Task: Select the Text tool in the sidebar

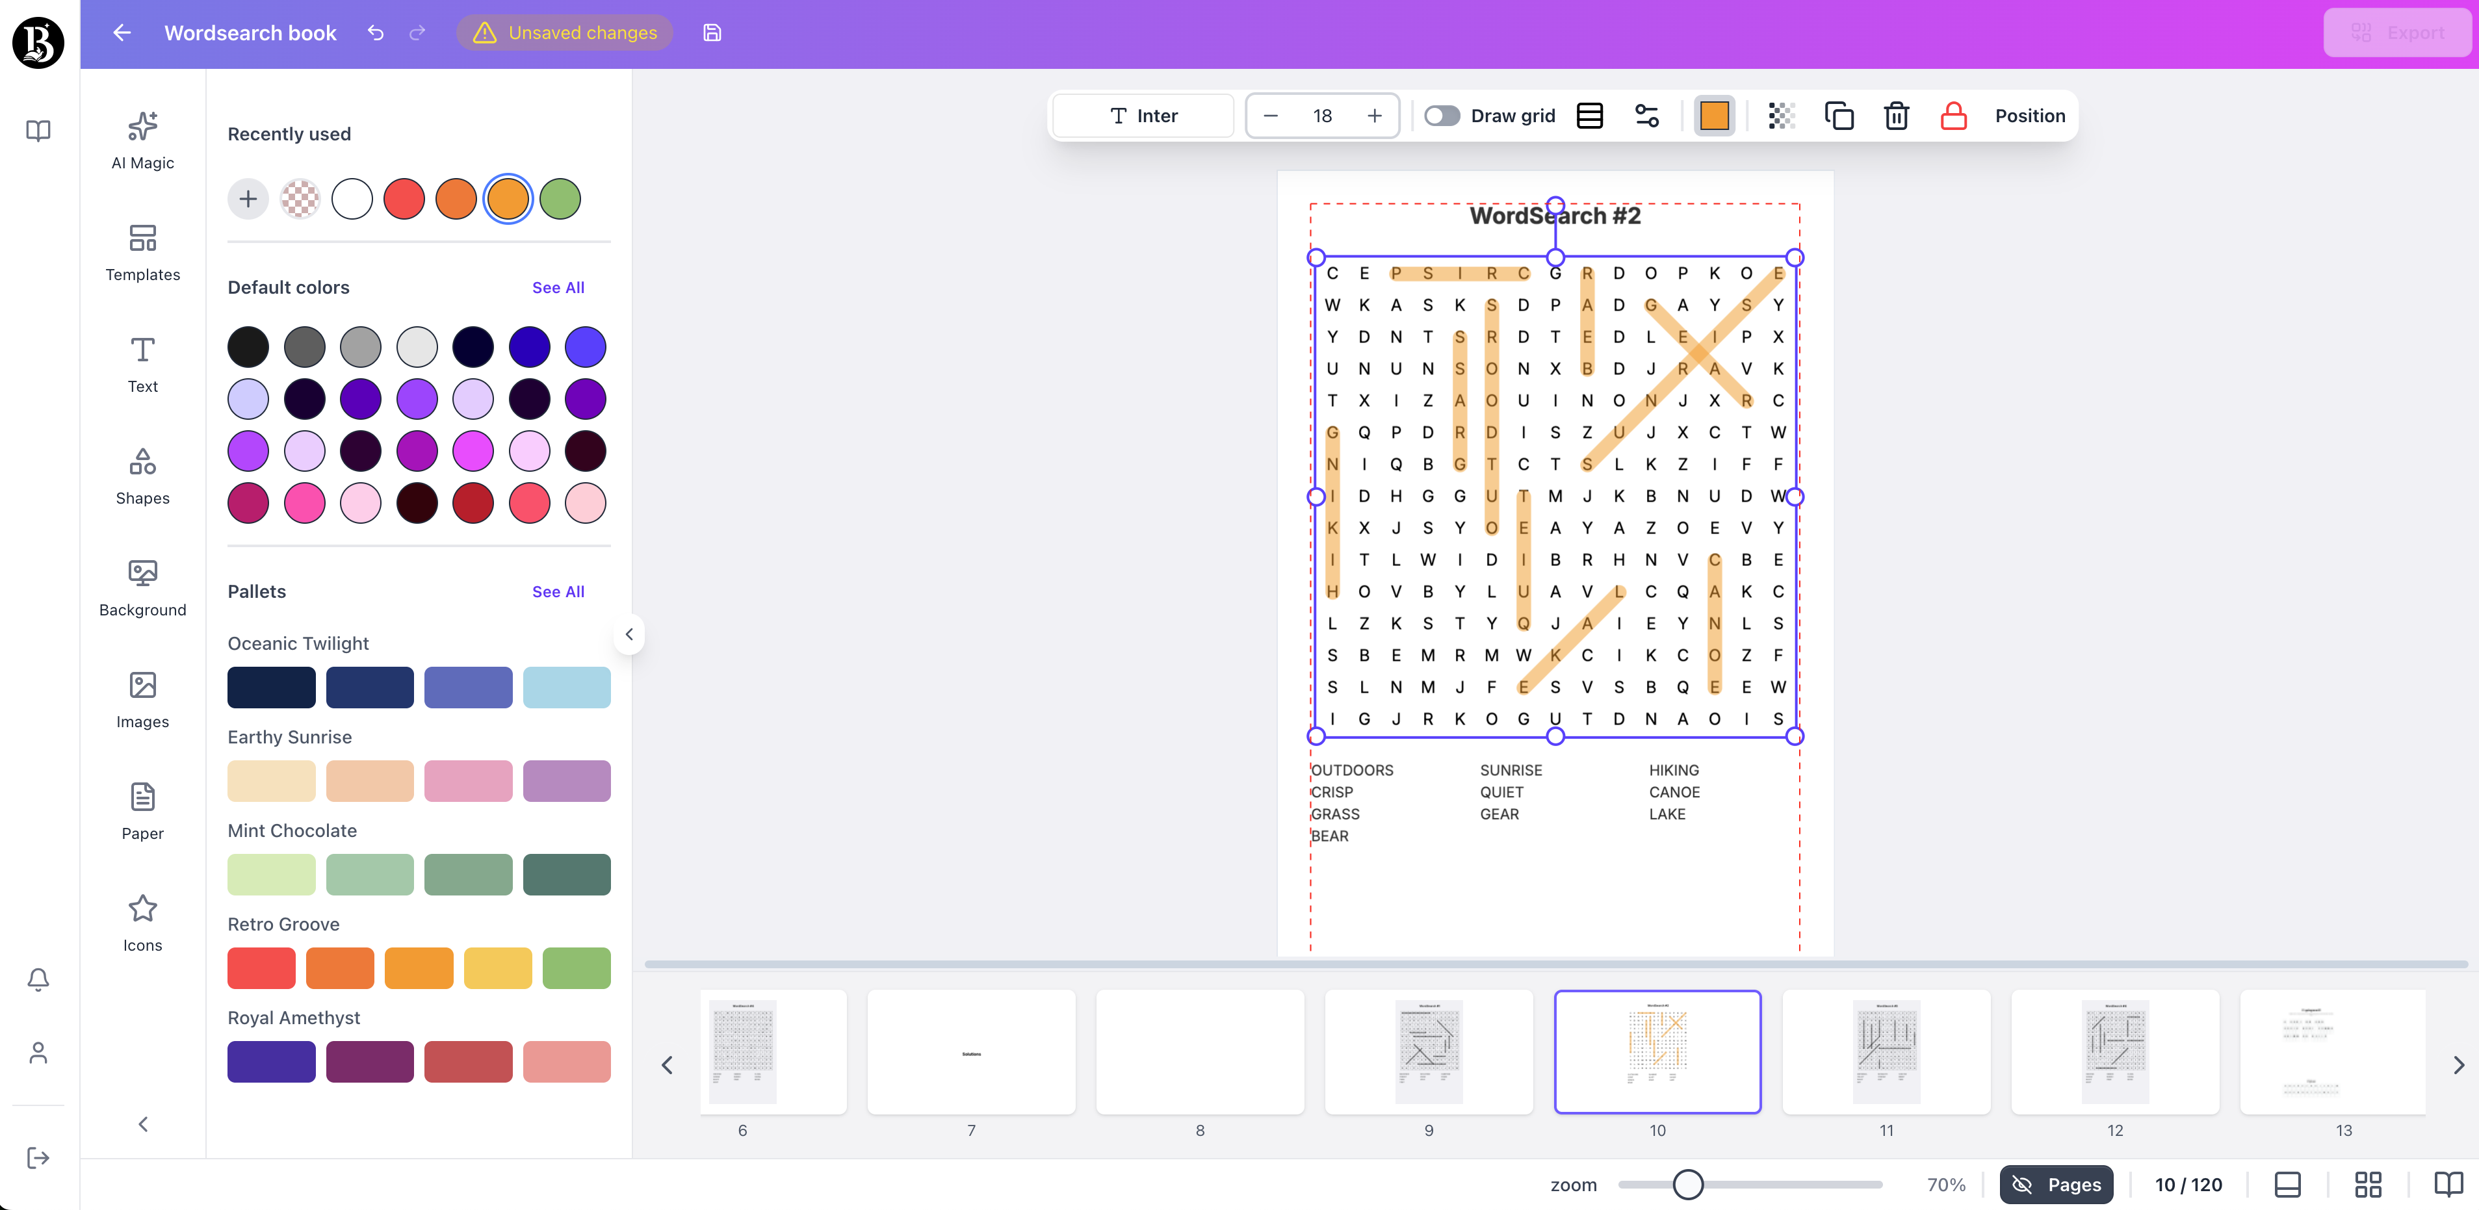Action: [x=142, y=363]
